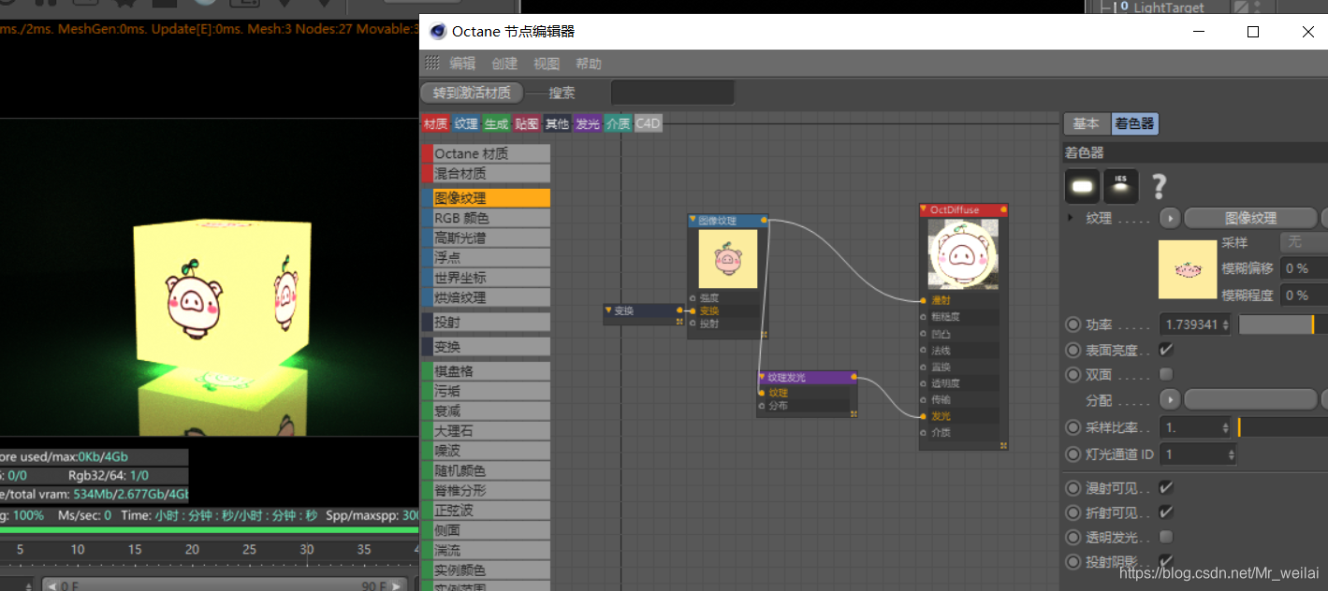Select 高斯光谱 in node list

click(x=486, y=238)
